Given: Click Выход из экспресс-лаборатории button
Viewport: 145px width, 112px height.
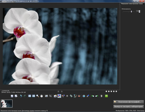Looking at the screenshot, I should (x=128, y=106).
